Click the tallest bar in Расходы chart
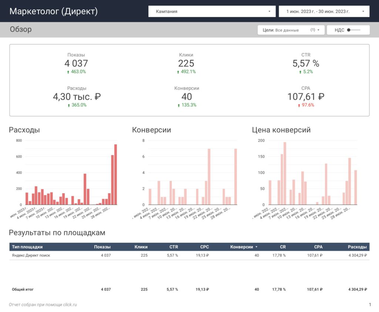The width and height of the screenshot is (379, 312). pos(115,175)
